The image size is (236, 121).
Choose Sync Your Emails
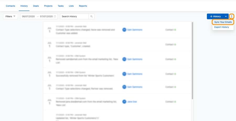point(223,22)
